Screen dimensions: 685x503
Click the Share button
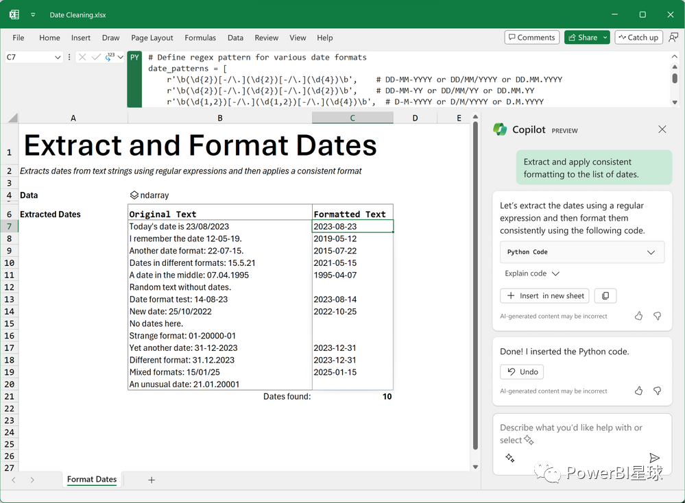[583, 38]
